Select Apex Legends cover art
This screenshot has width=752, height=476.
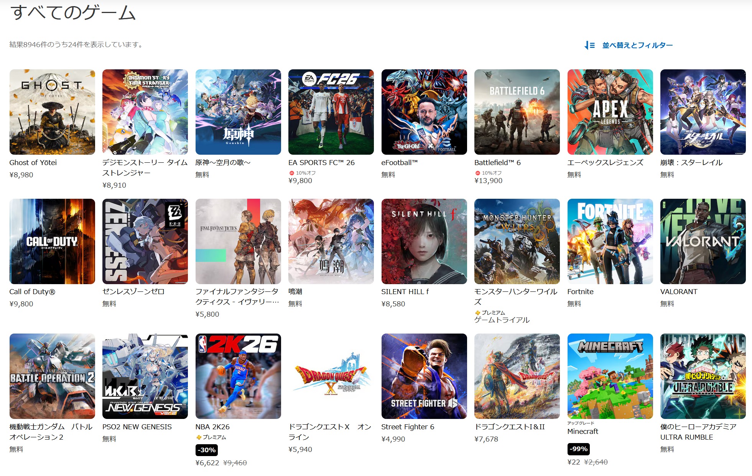(x=610, y=112)
